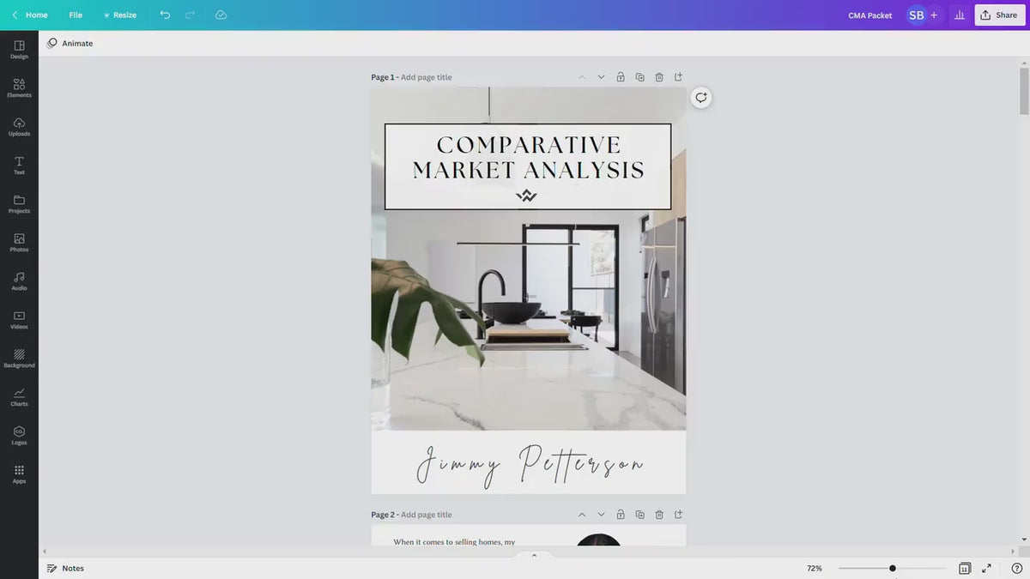
Task: Move Page 1 up with chevron
Action: (x=582, y=77)
